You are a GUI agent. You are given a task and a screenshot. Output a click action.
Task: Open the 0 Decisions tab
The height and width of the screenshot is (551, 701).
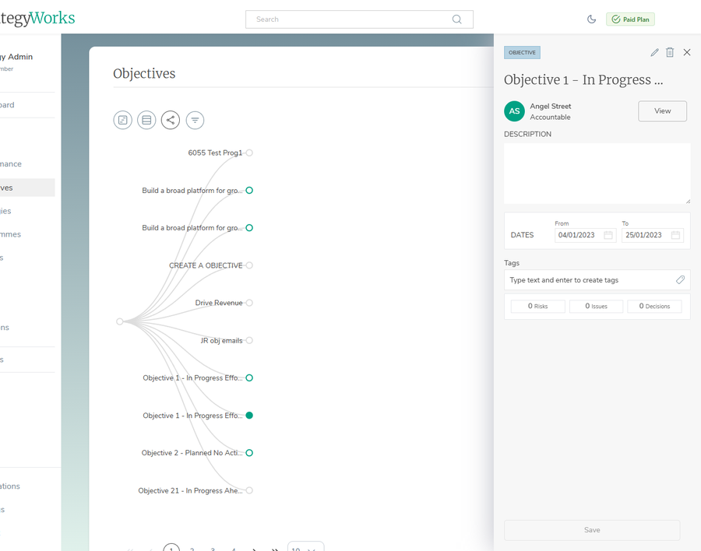point(654,307)
